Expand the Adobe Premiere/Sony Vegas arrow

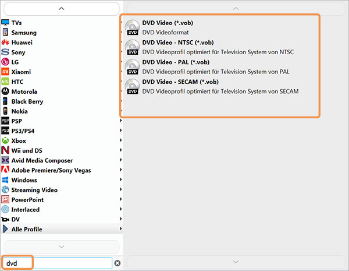pos(121,170)
